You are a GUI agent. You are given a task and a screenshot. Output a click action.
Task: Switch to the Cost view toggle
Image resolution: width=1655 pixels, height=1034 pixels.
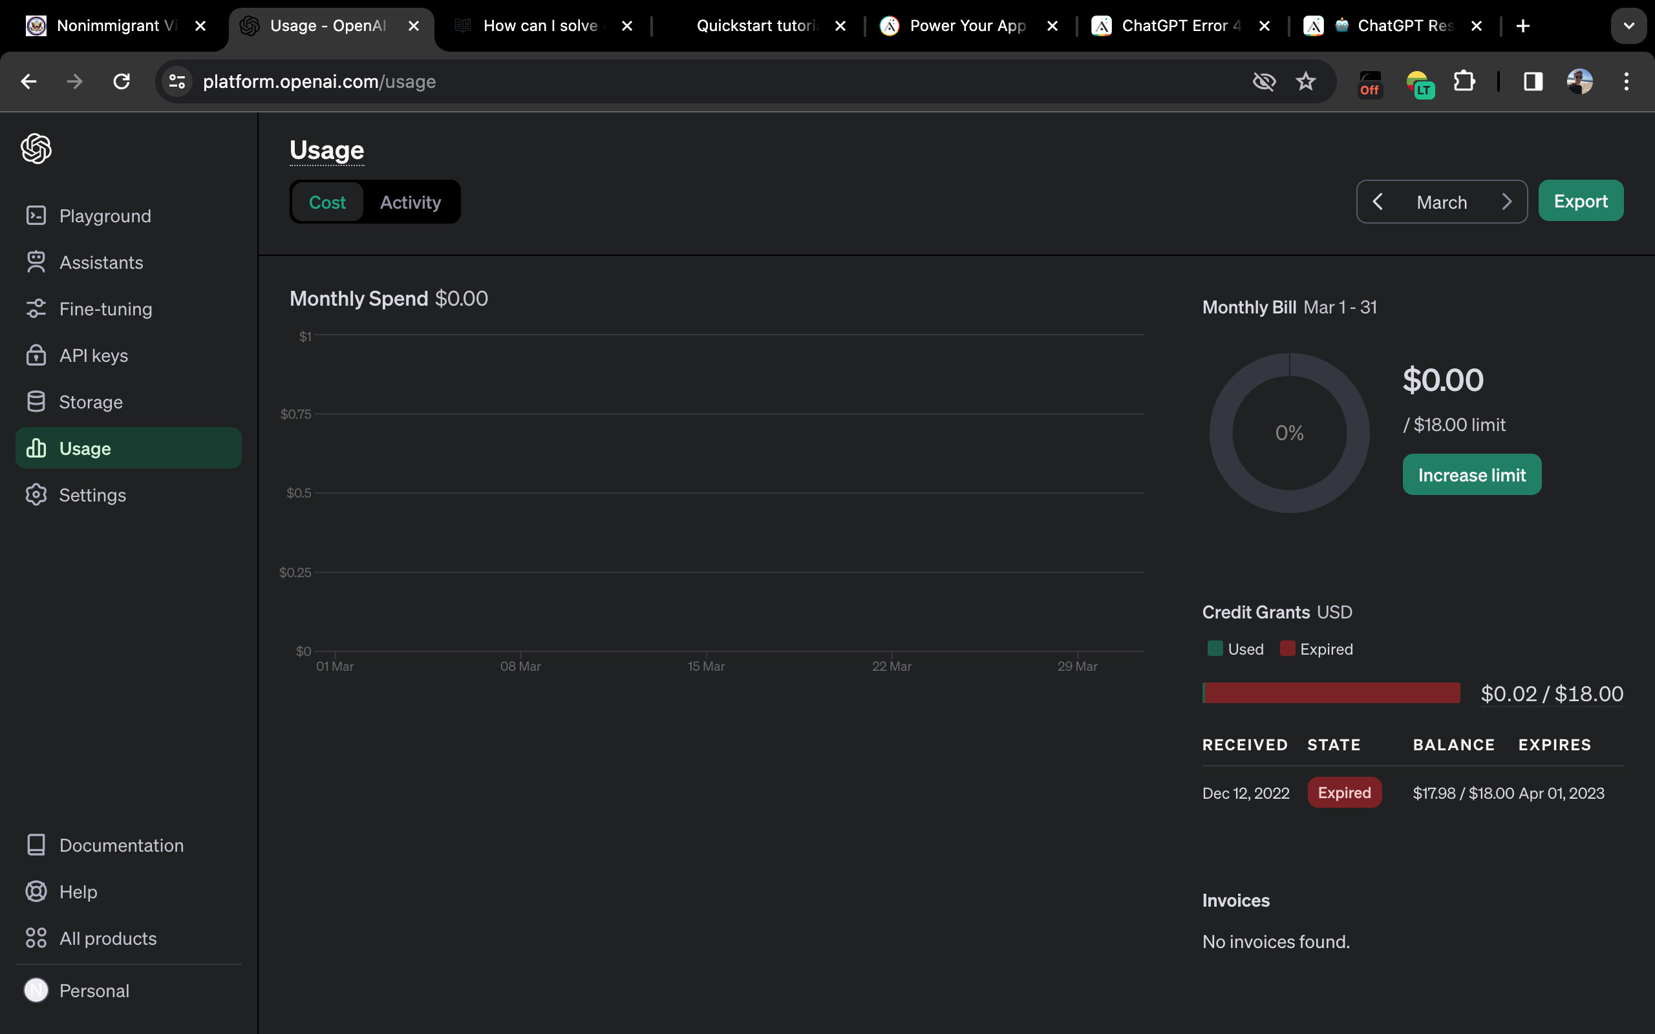pos(327,202)
